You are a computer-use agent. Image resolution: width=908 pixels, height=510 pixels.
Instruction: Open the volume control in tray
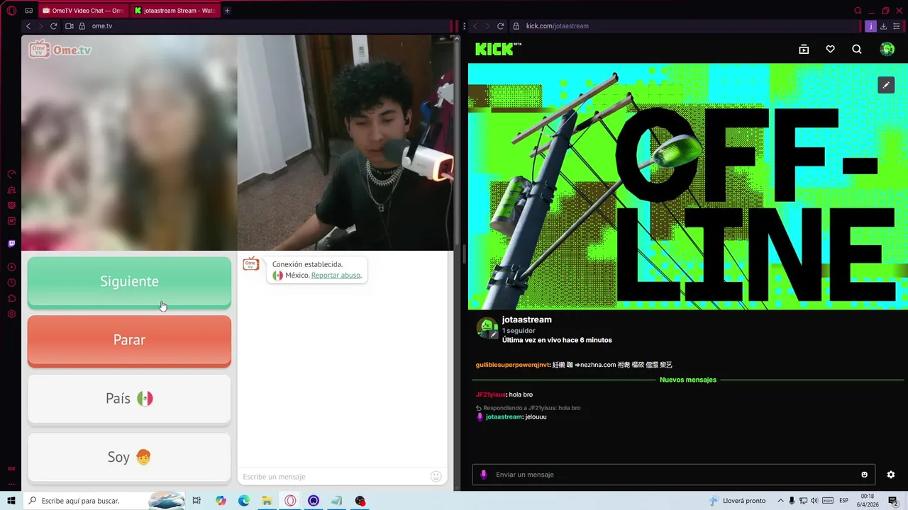coord(814,501)
